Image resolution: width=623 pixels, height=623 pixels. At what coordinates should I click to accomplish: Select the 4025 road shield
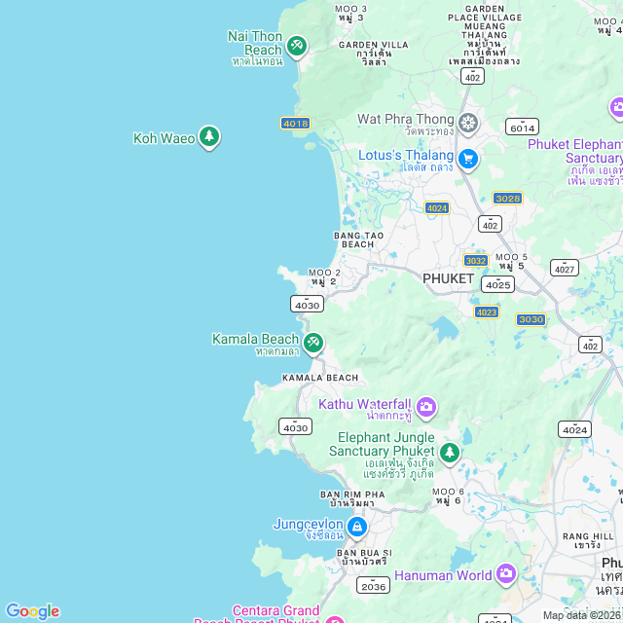click(x=497, y=284)
